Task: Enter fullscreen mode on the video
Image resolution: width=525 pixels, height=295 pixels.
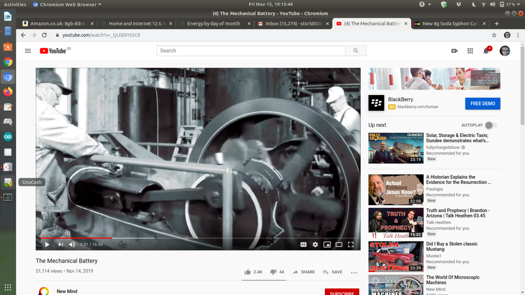Action: point(351,245)
